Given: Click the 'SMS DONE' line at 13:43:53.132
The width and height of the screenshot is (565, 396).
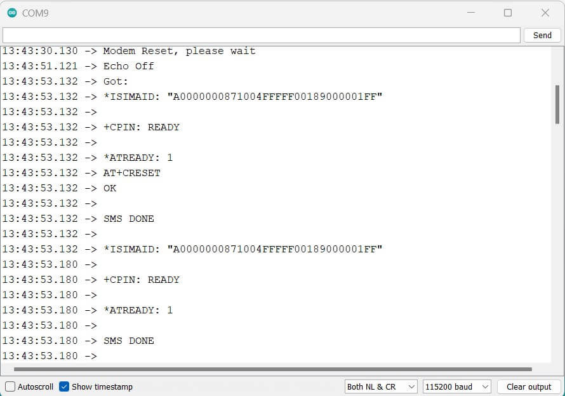Looking at the screenshot, I should click(78, 219).
